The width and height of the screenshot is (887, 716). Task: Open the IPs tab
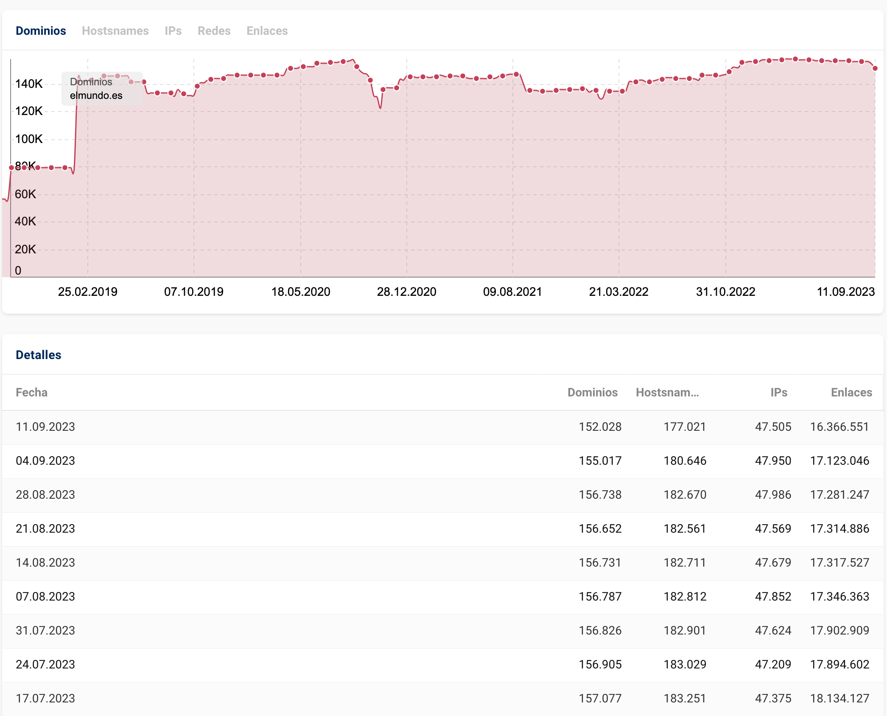tap(173, 31)
